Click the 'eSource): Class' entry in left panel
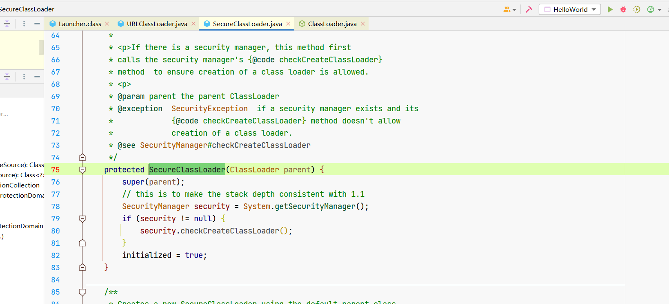The height and width of the screenshot is (304, 669). pos(22,165)
